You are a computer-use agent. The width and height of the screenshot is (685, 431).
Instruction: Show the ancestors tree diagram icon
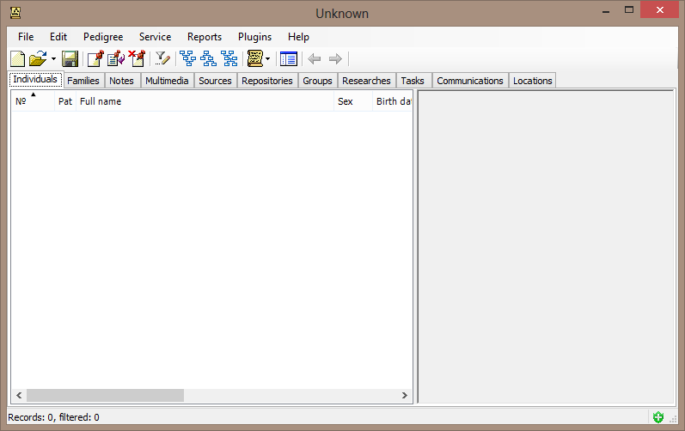click(x=187, y=58)
